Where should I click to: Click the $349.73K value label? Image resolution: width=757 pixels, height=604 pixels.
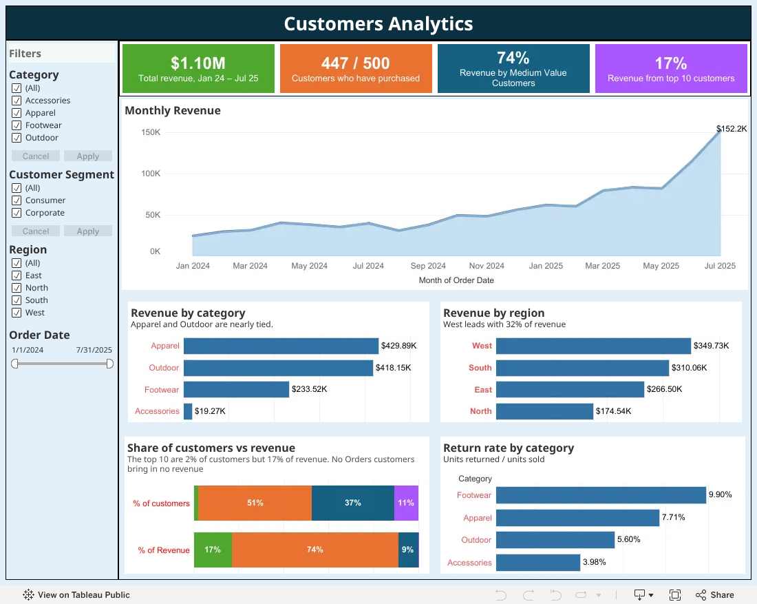pyautogui.click(x=712, y=346)
